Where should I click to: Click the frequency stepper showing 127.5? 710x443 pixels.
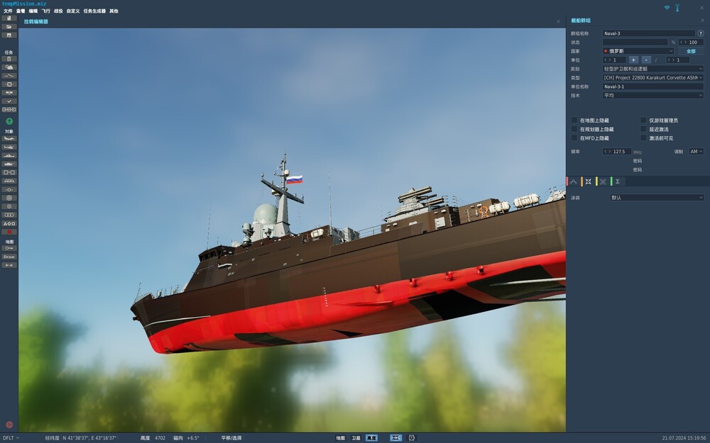coord(617,152)
